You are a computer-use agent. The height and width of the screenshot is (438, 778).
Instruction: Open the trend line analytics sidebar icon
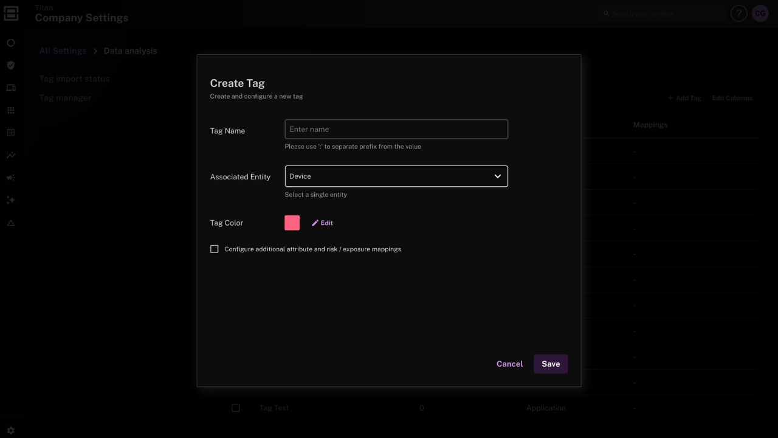point(10,155)
